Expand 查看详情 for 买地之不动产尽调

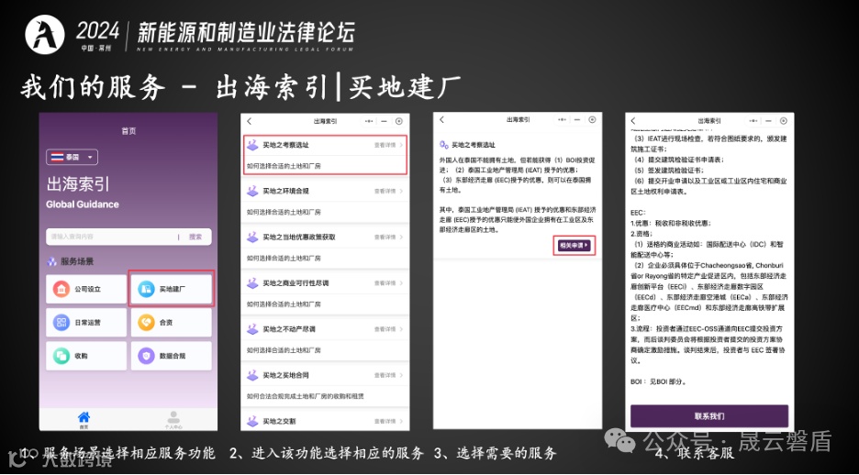[388, 329]
